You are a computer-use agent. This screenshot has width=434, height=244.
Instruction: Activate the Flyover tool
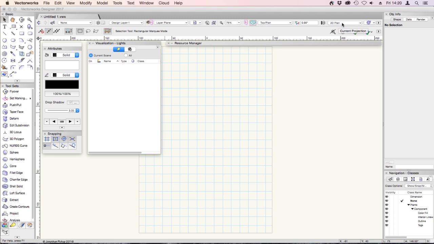tap(14, 91)
